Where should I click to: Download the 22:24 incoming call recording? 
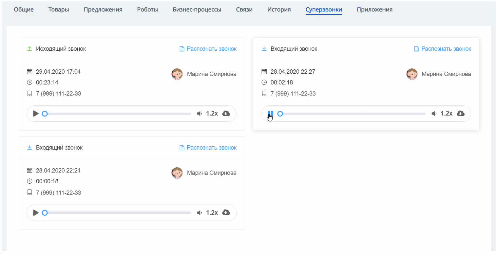(x=226, y=212)
